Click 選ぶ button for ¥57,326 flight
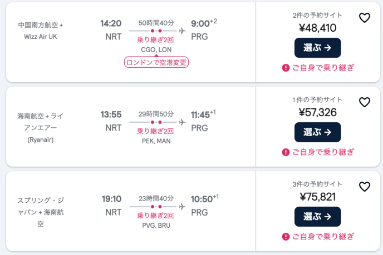Screen dimensions: 383x255 tap(317, 132)
